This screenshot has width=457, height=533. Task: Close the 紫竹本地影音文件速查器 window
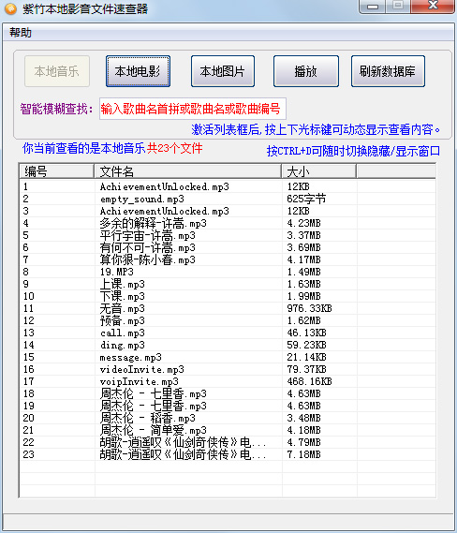pos(433,6)
